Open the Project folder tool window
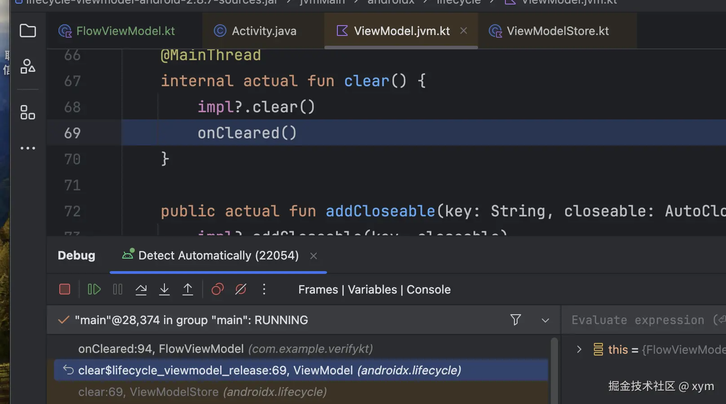Viewport: 726px width, 404px height. point(28,31)
